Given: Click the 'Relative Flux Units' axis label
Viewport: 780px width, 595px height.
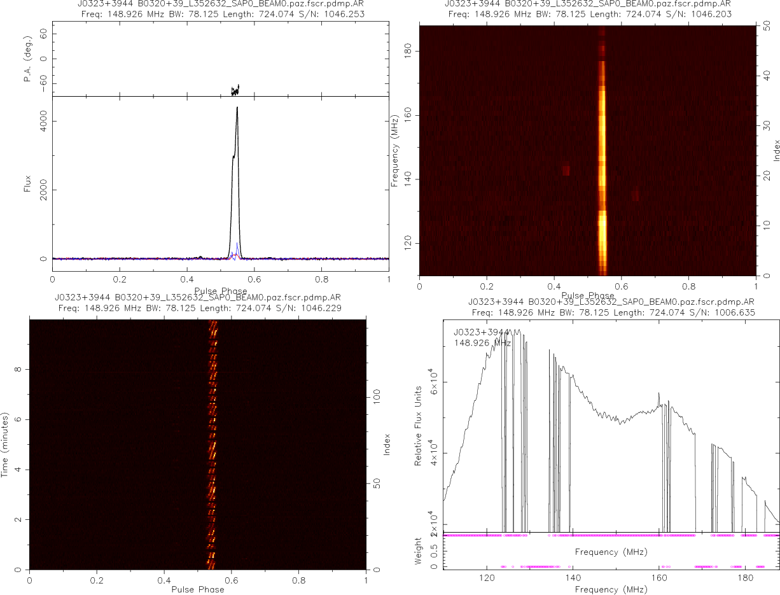Looking at the screenshot, I should click(419, 425).
